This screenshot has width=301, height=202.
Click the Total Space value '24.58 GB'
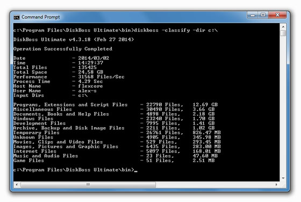[91, 72]
